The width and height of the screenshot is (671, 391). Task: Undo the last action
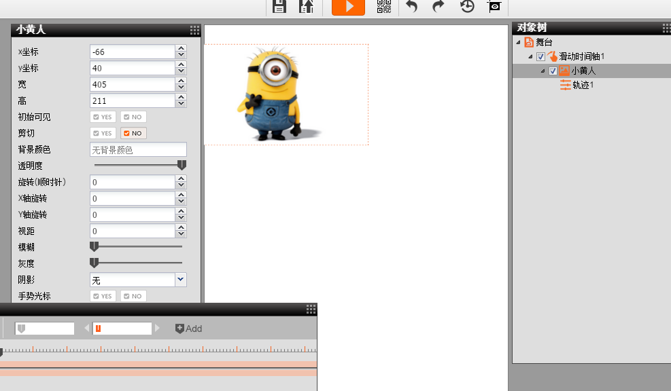click(x=412, y=6)
